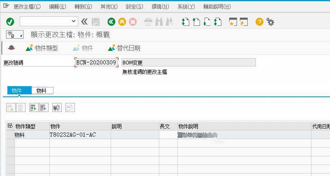Open Customize Local Layout gear icon
The height and width of the screenshot is (176, 330).
(x=270, y=22)
